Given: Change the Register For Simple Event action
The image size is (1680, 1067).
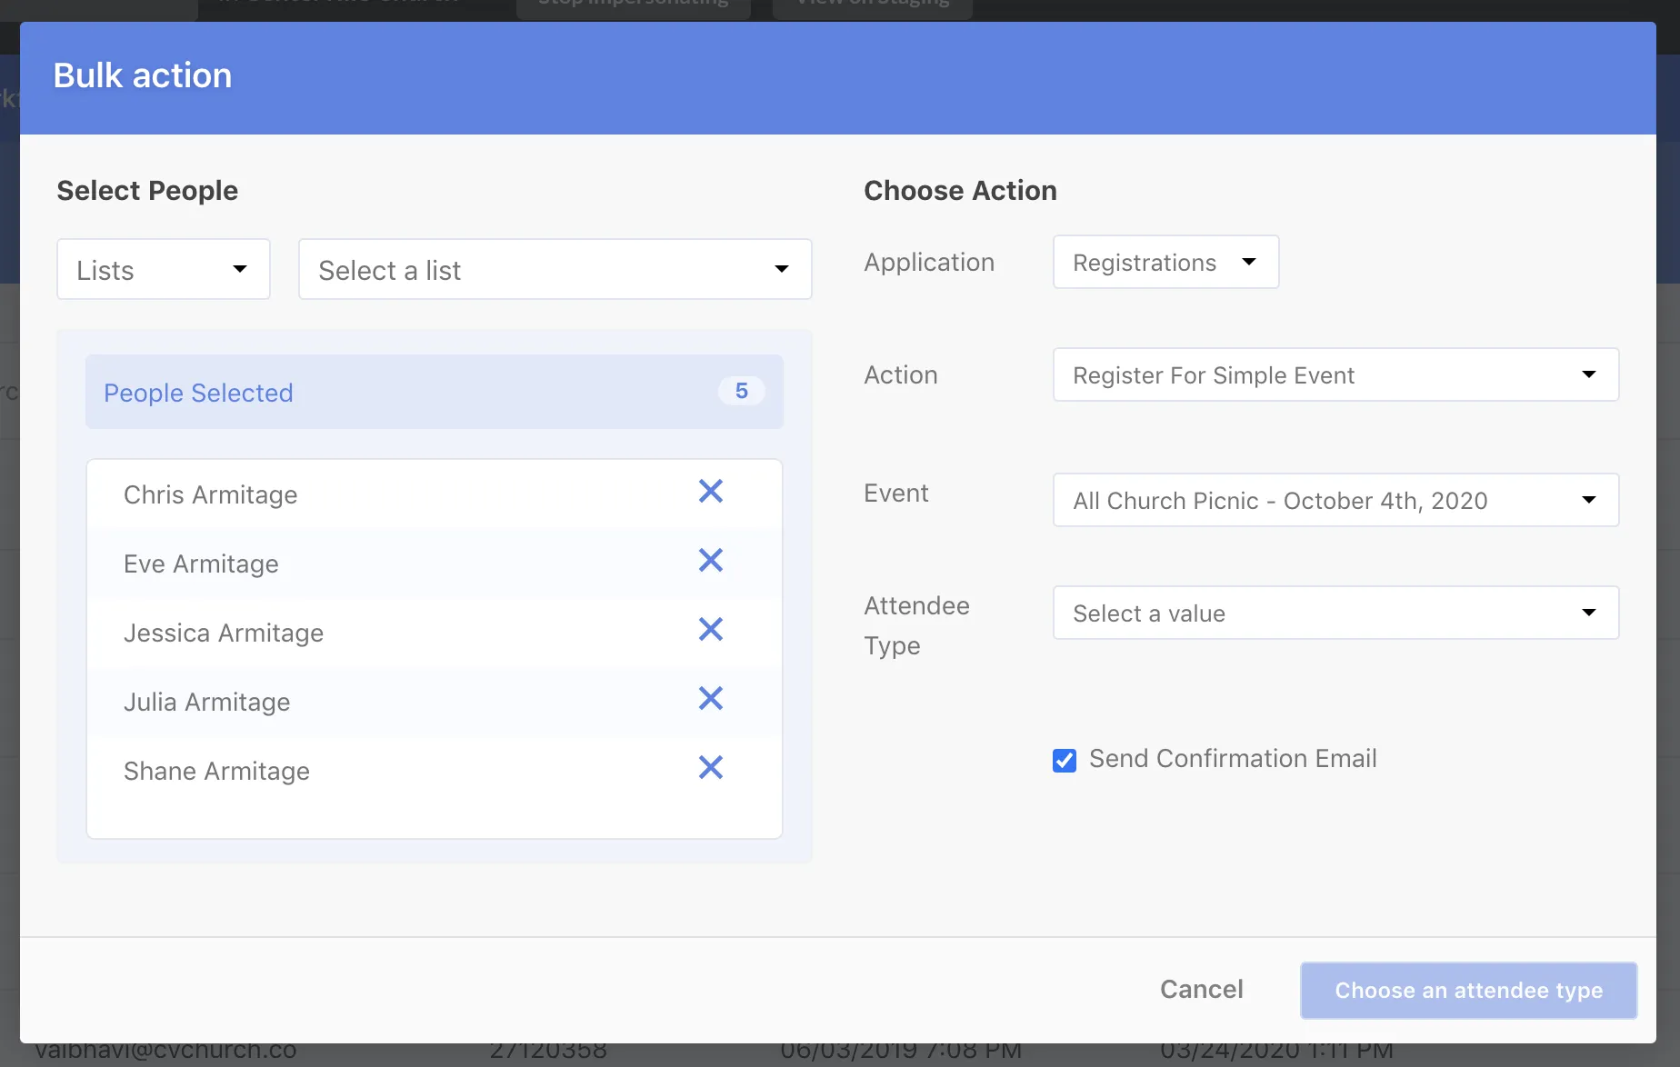Looking at the screenshot, I should tap(1335, 375).
